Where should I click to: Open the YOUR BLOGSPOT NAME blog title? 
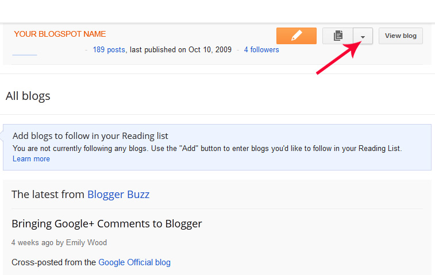pos(60,34)
